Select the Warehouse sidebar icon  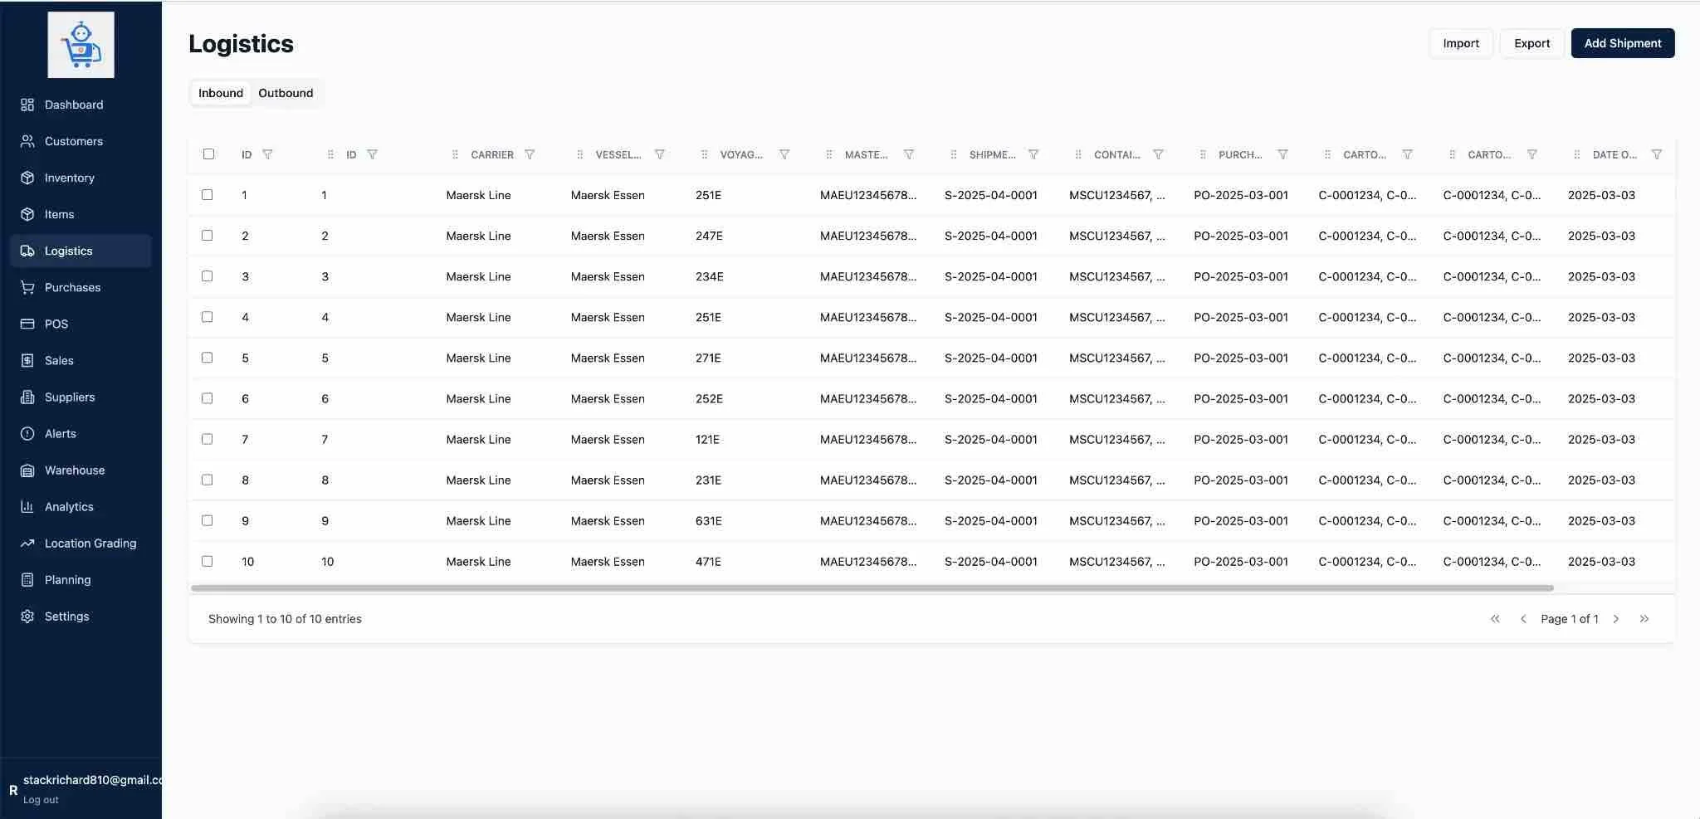tap(26, 470)
